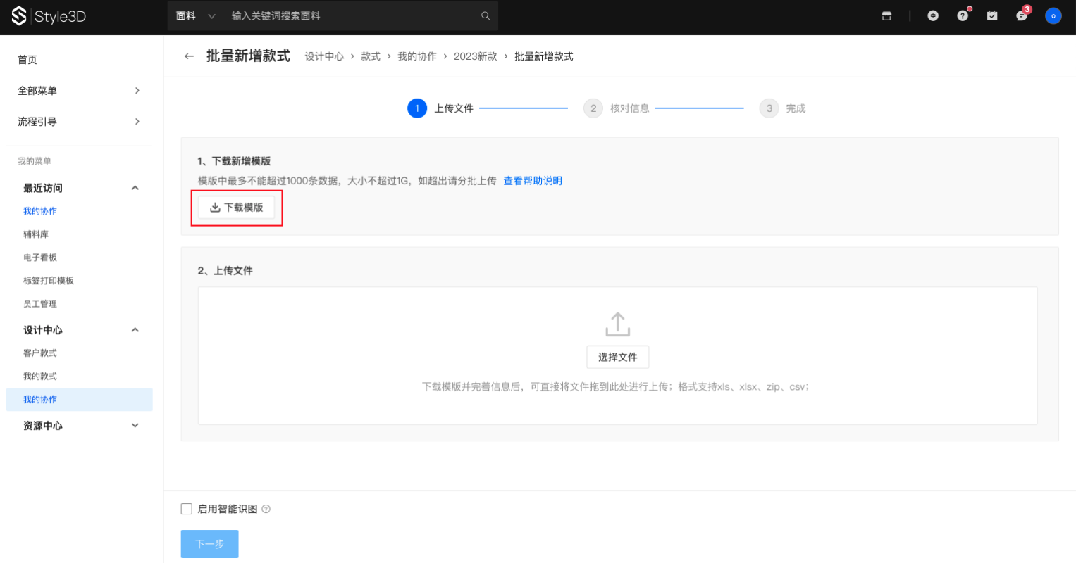Open the store icon in top bar

[886, 15]
